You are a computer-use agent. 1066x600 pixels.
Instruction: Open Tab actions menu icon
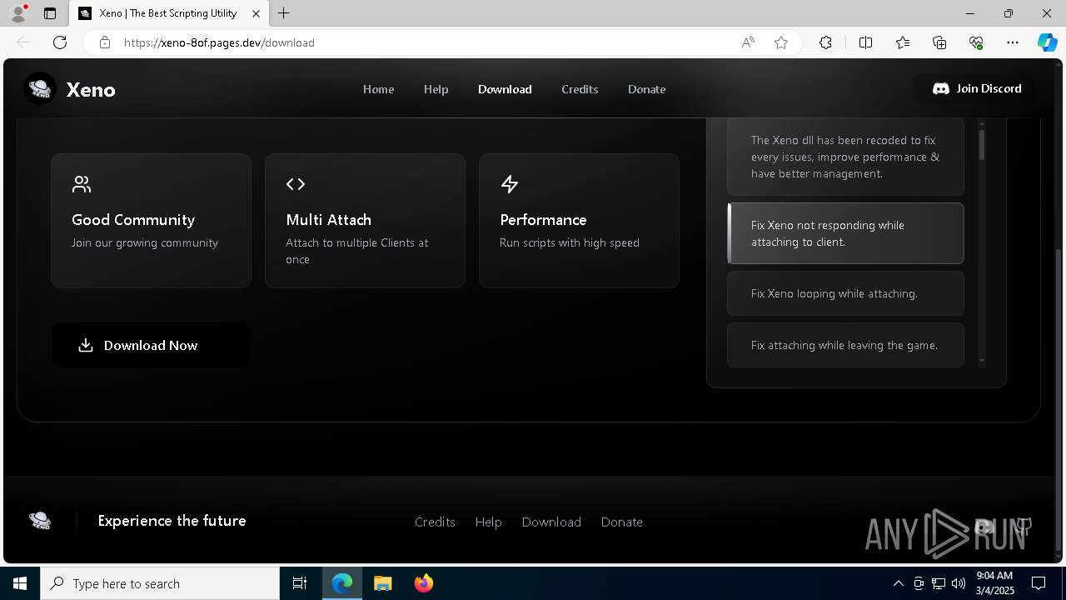tap(50, 13)
